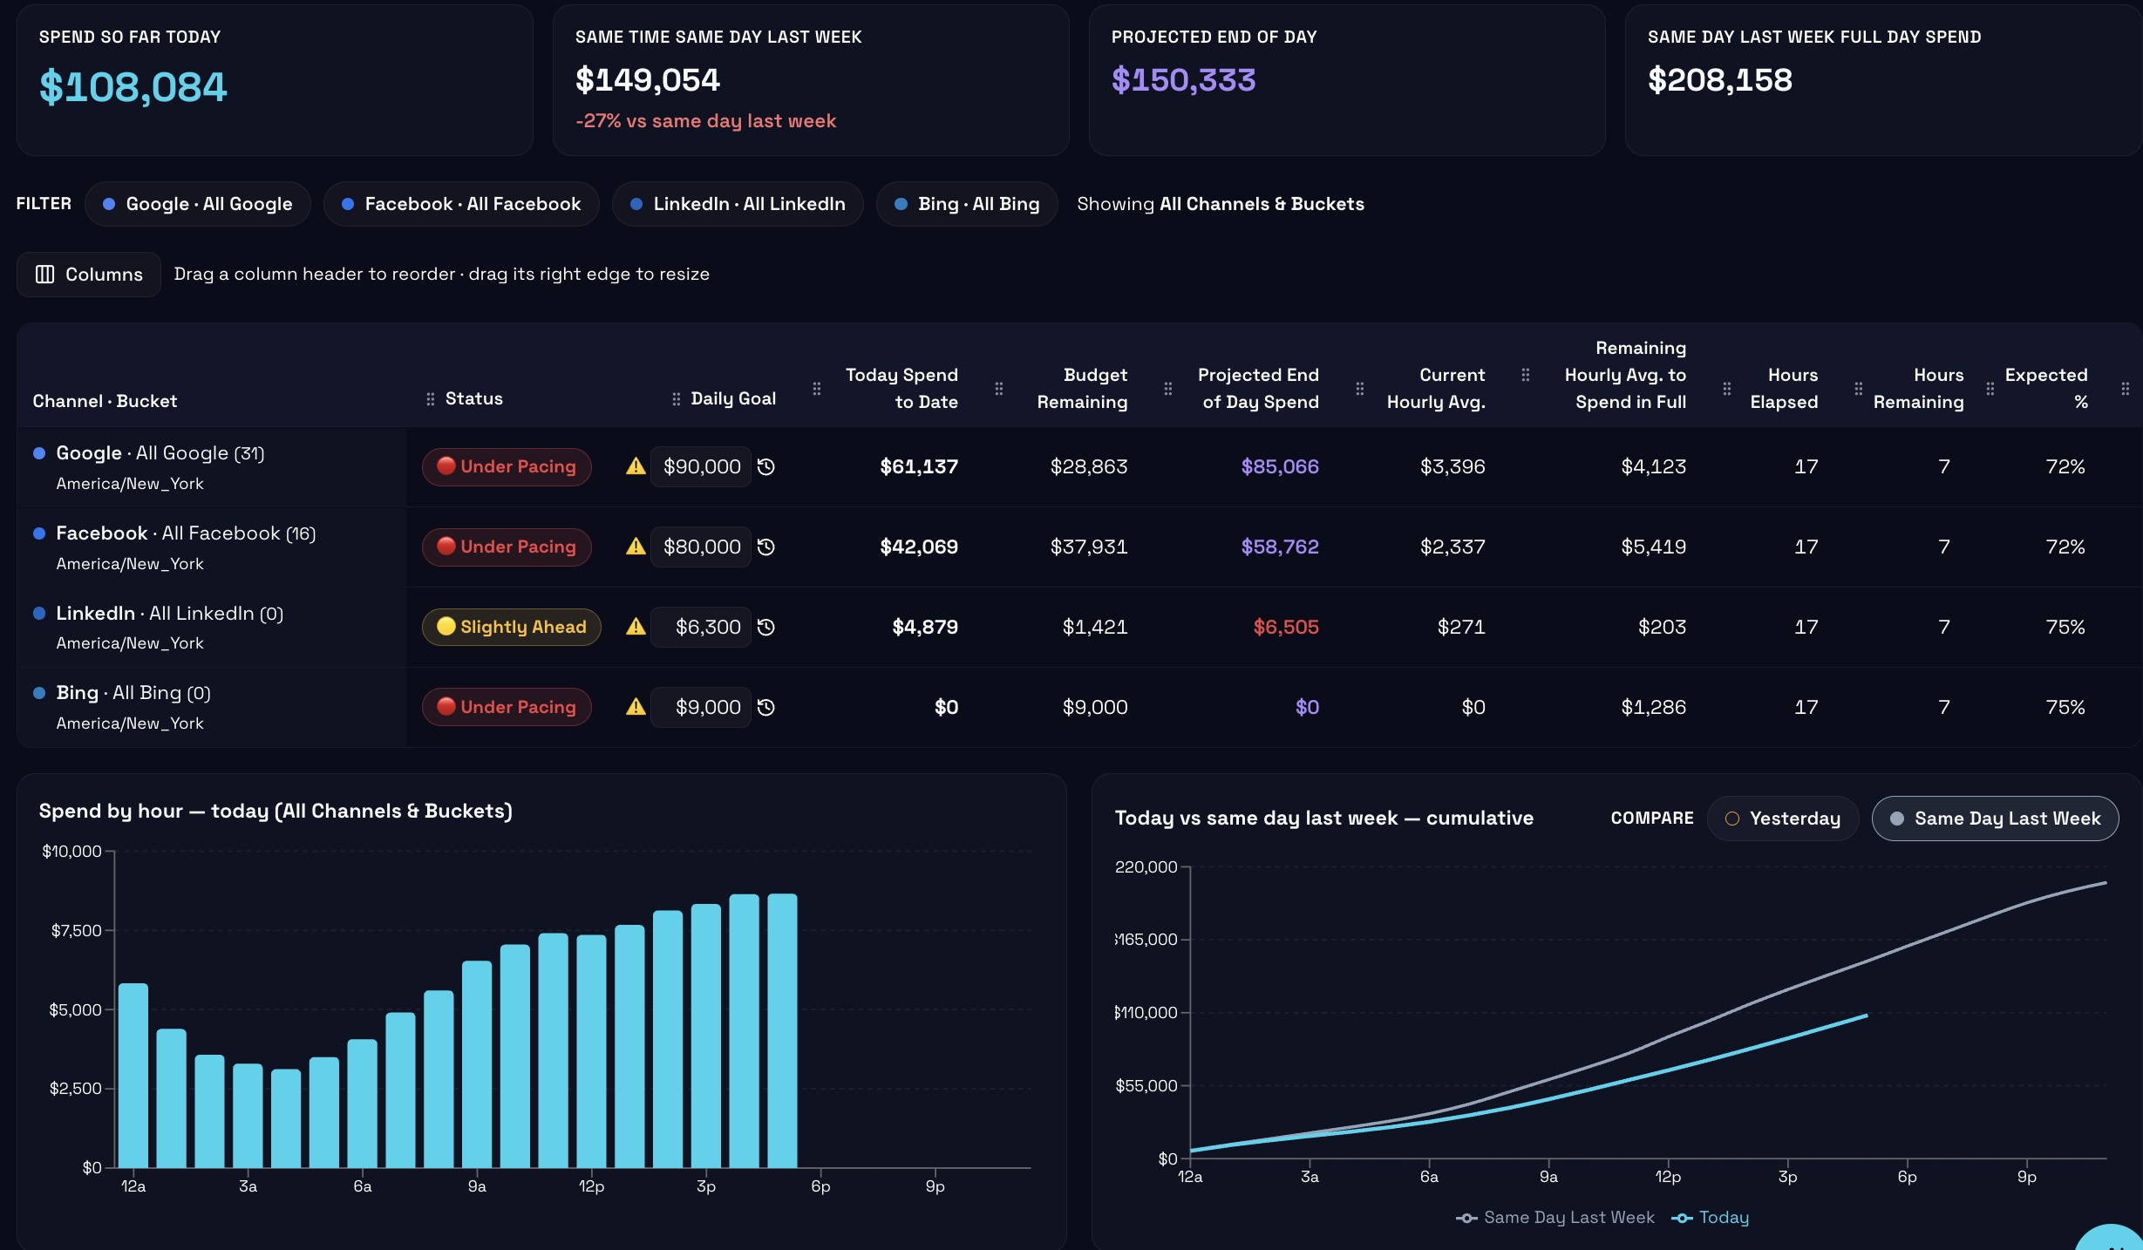
Task: Toggle Same Day Last Week legend series
Action: (1555, 1218)
